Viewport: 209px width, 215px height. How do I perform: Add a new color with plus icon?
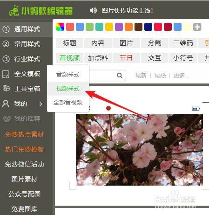[197, 27]
